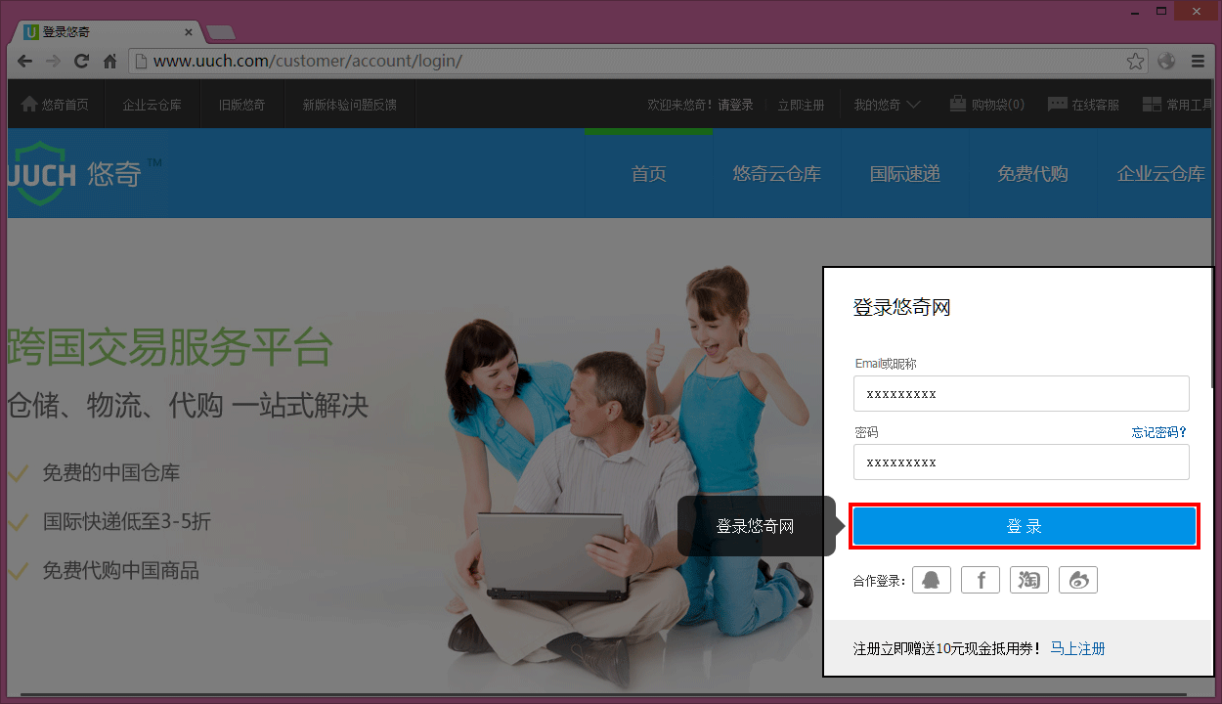Click the 仓储、物流、代购 一站式解决 subtitle

pos(188,405)
